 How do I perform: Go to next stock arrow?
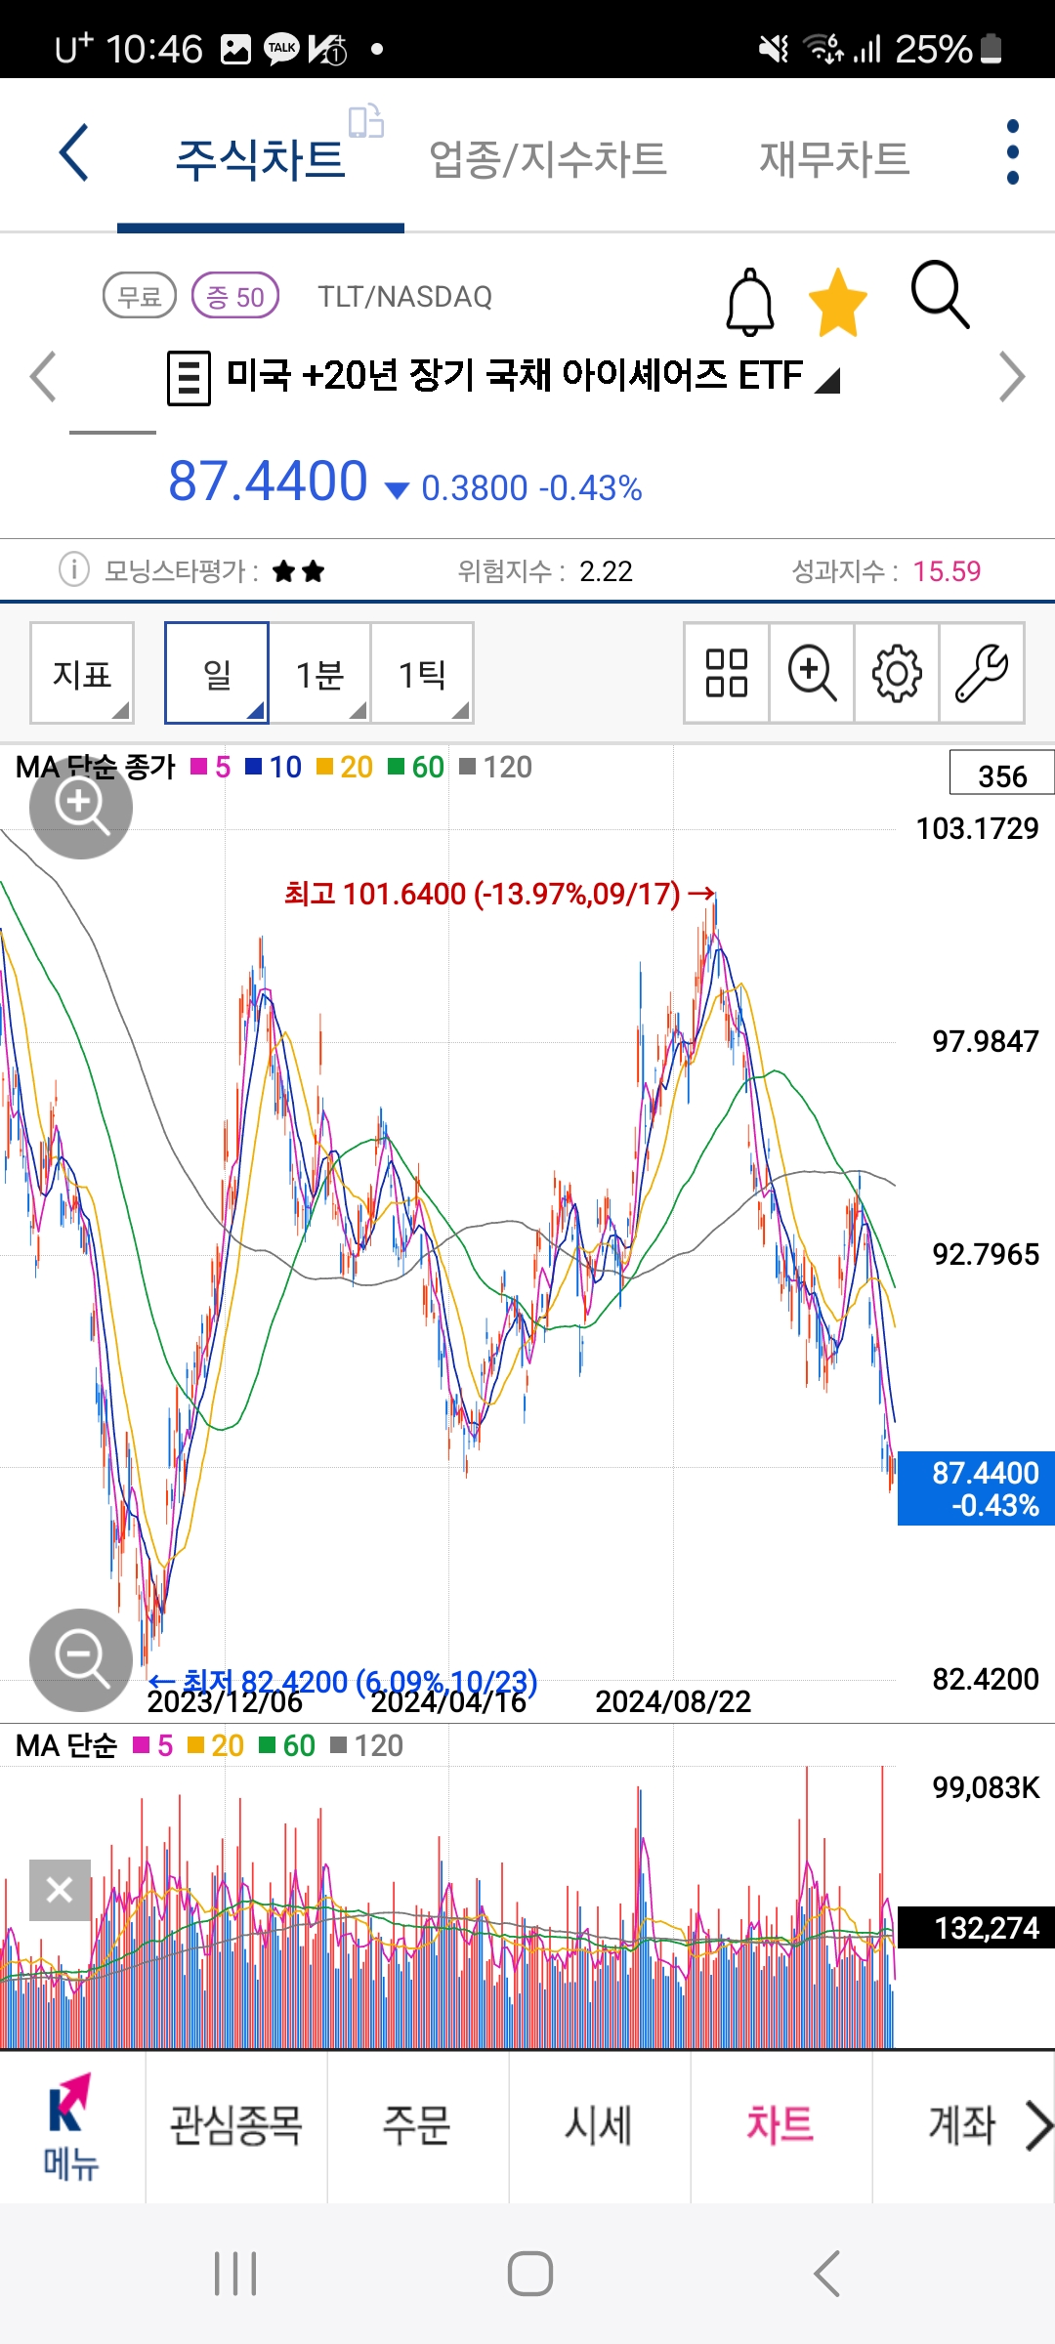coord(1012,376)
